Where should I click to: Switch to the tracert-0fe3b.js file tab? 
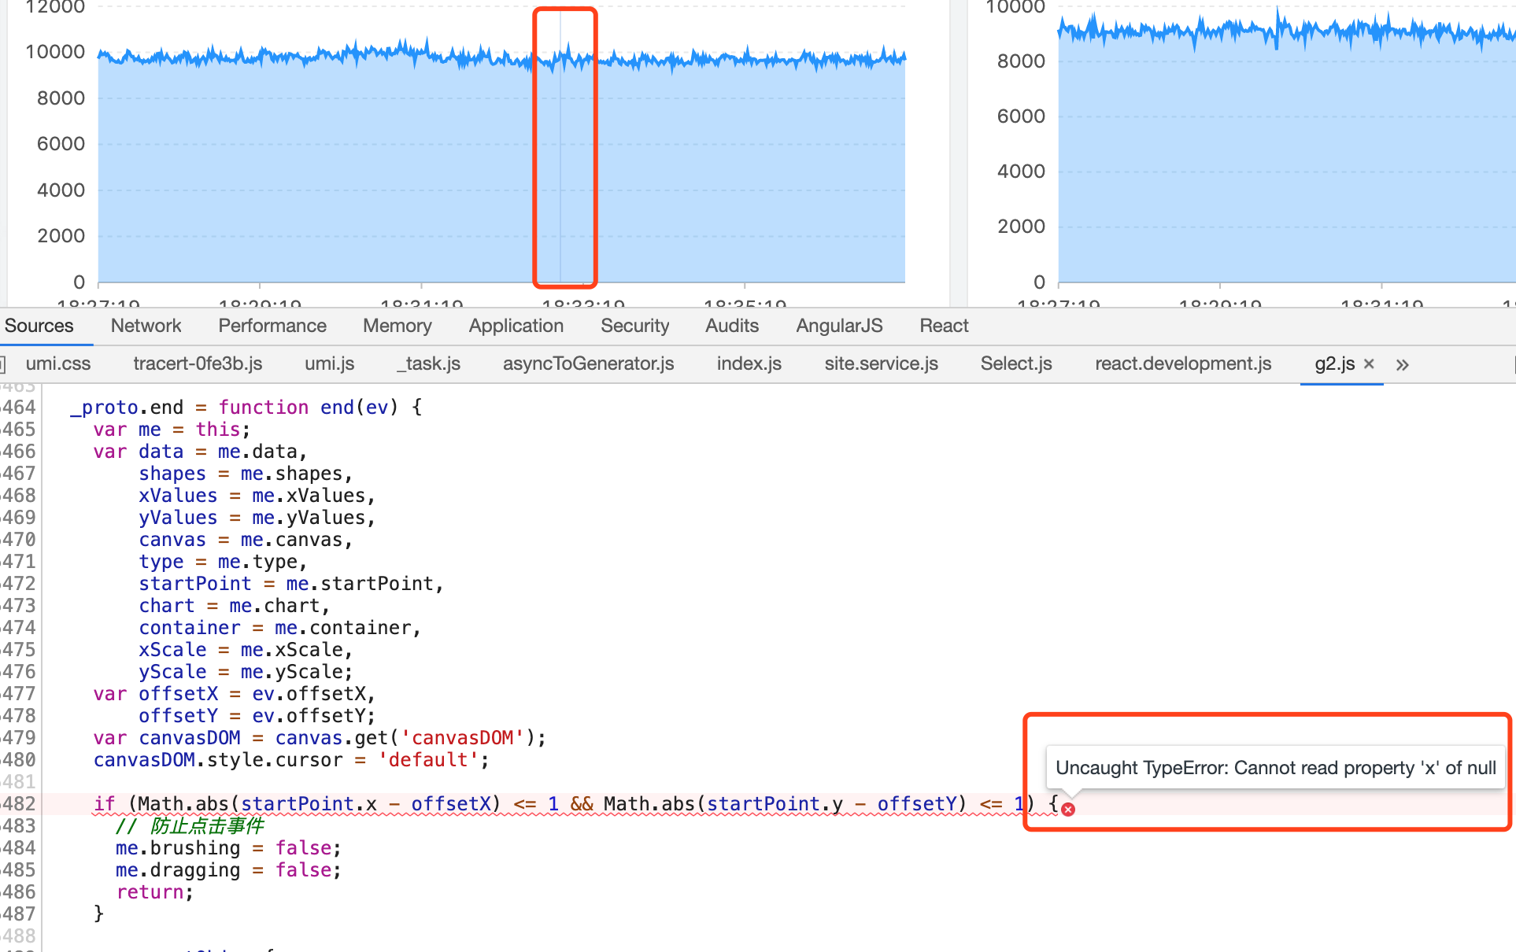click(x=198, y=363)
